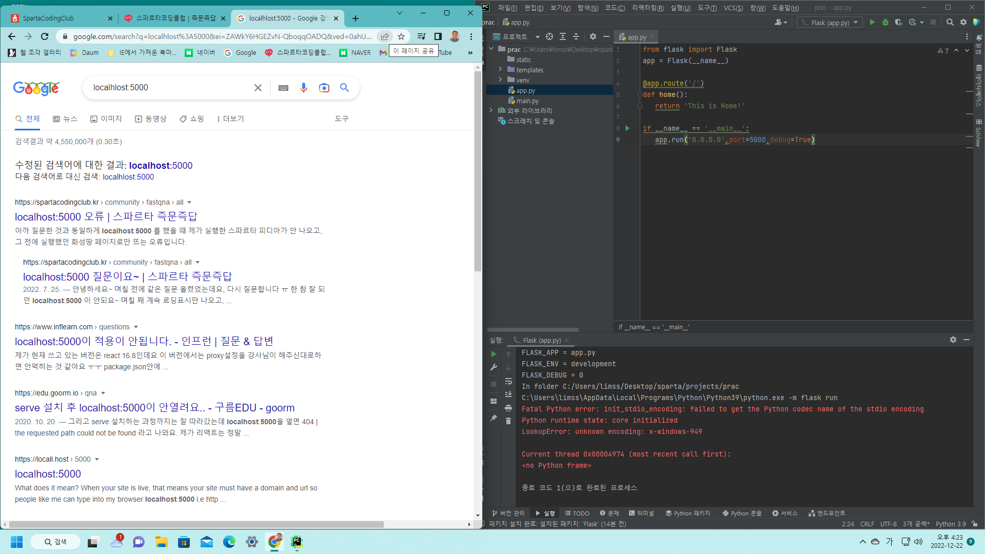Select the 이미지 search tab on Google
Screen dimensions: 985x554
[106, 119]
